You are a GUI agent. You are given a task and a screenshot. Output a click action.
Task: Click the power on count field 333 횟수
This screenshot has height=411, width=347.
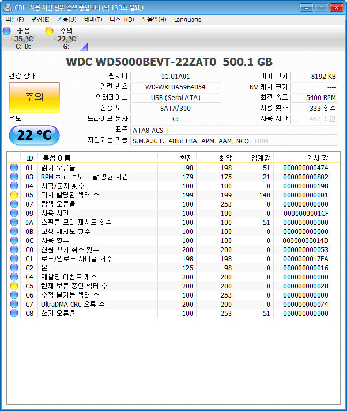[314, 109]
